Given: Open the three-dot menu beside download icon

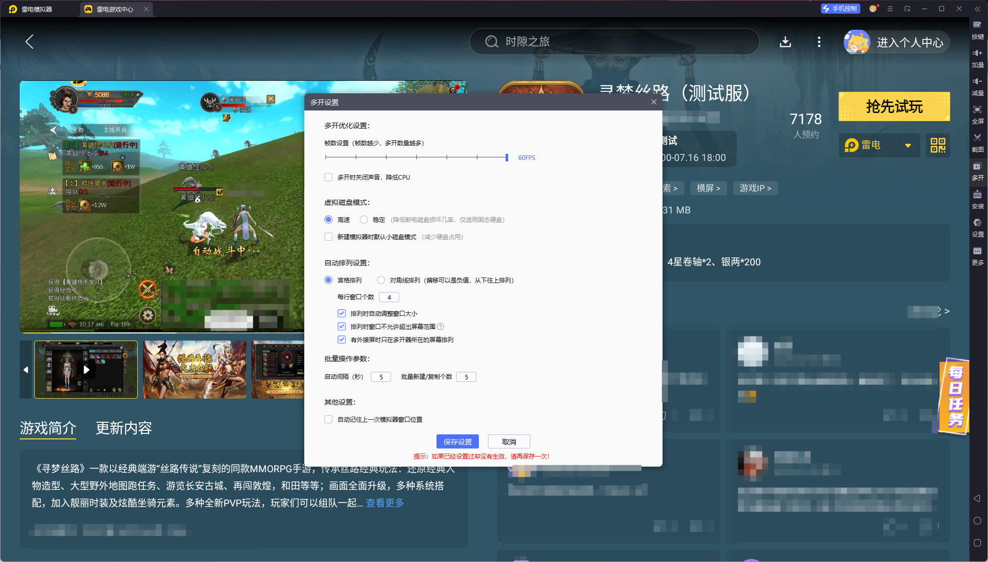Looking at the screenshot, I should point(819,42).
